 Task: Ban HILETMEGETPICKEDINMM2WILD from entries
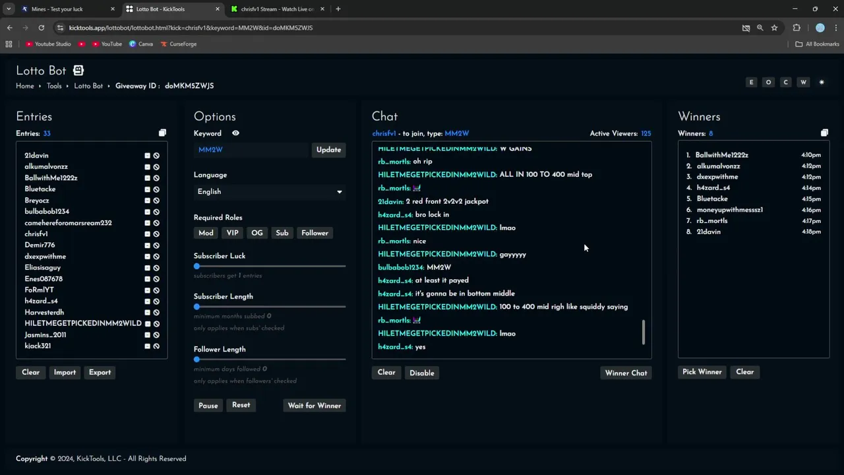click(156, 324)
